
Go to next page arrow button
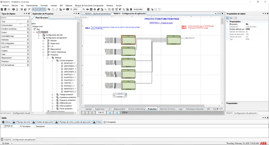110,113
